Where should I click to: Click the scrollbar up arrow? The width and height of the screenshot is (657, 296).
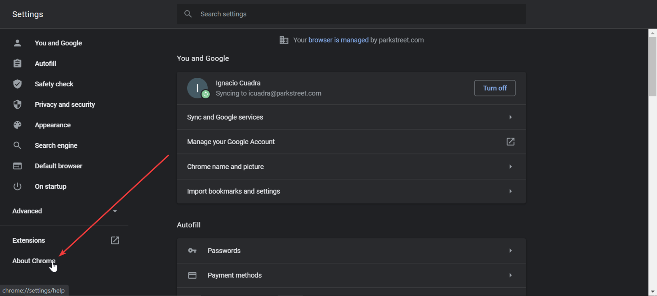click(652, 33)
